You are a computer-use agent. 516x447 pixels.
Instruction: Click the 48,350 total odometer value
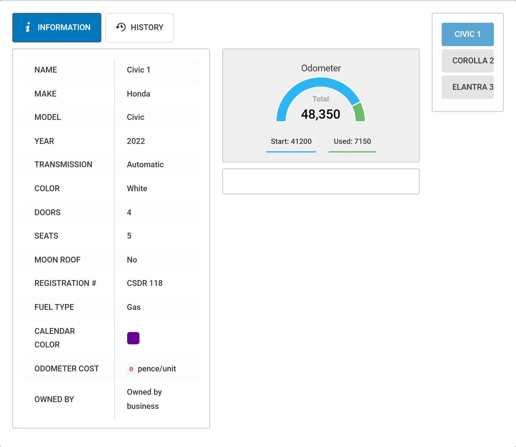click(x=321, y=114)
